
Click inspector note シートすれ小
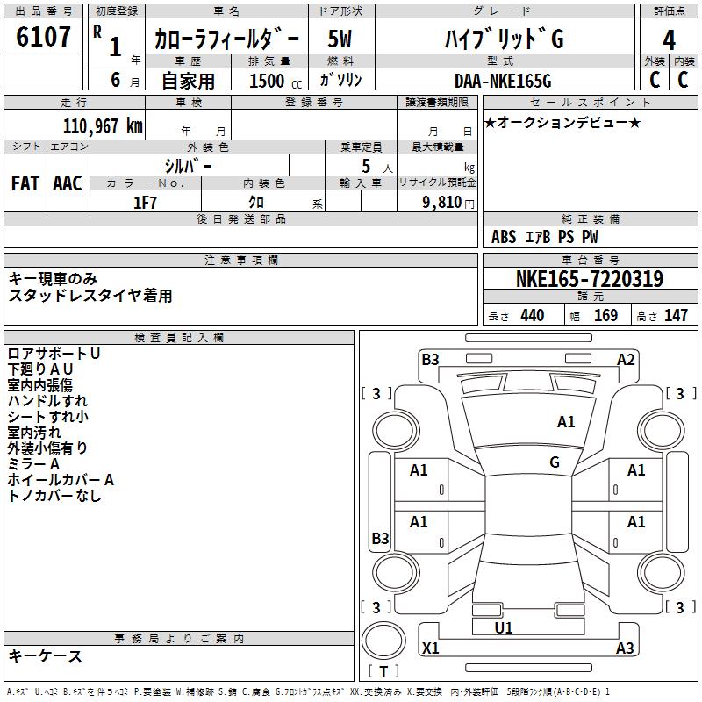pos(48,416)
